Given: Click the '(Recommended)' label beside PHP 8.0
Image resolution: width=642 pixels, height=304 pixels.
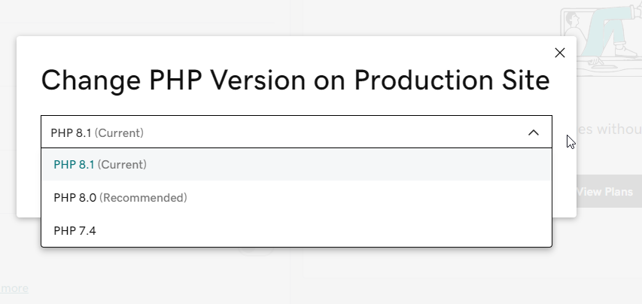Looking at the screenshot, I should click(143, 198).
